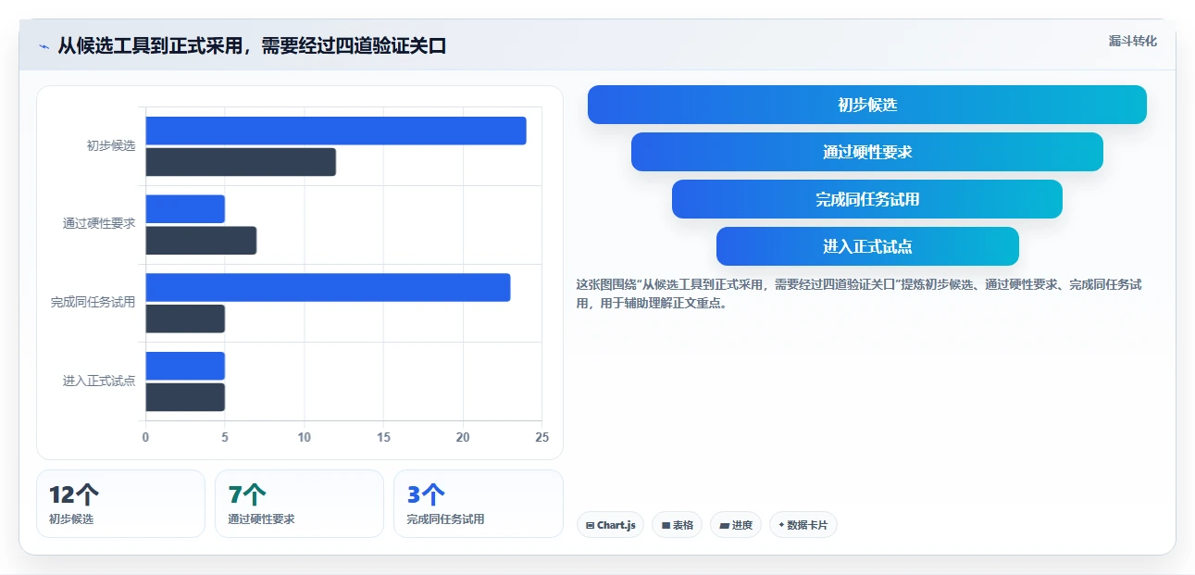Click the 完成同任务试用 chart axis label
The height and width of the screenshot is (575, 1195).
pyautogui.click(x=93, y=302)
